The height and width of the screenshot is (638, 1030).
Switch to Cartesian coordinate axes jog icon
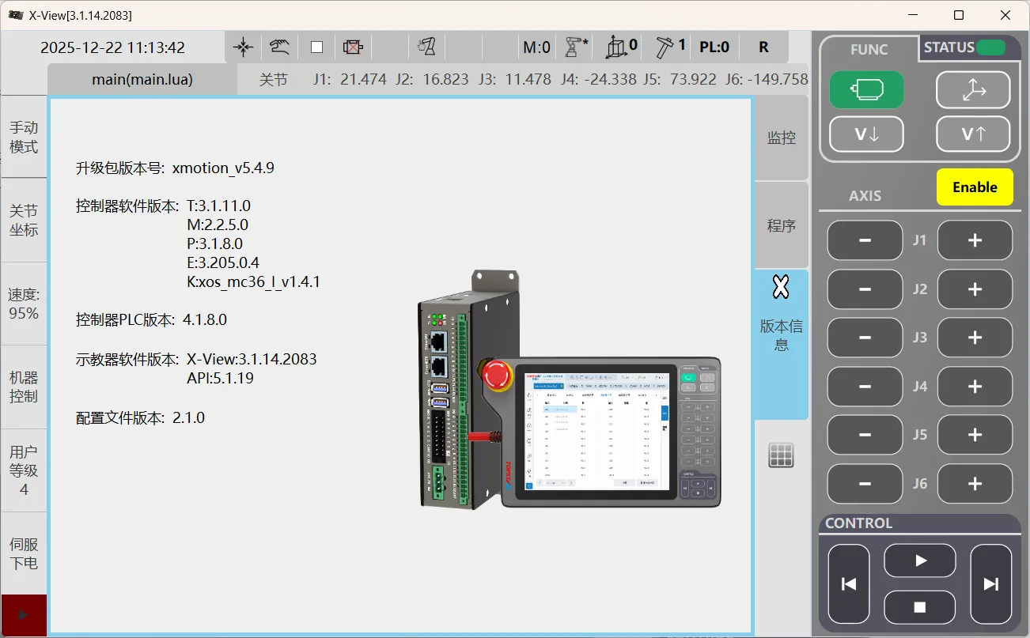[972, 90]
